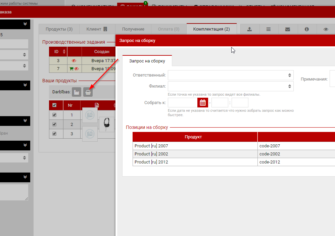
Task: Click the eye view icon in toolbar
Action: (326, 29)
